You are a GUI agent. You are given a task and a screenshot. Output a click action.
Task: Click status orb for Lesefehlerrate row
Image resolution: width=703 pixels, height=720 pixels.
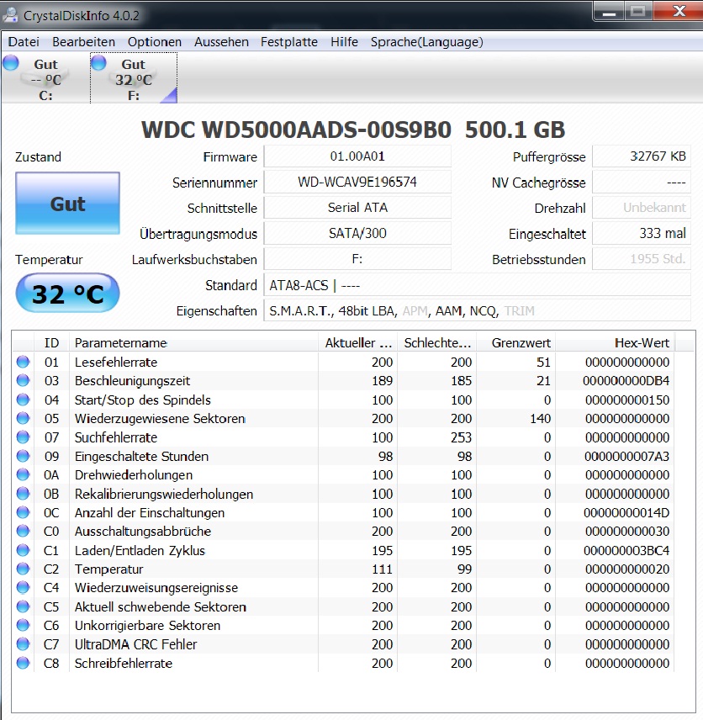coord(23,362)
